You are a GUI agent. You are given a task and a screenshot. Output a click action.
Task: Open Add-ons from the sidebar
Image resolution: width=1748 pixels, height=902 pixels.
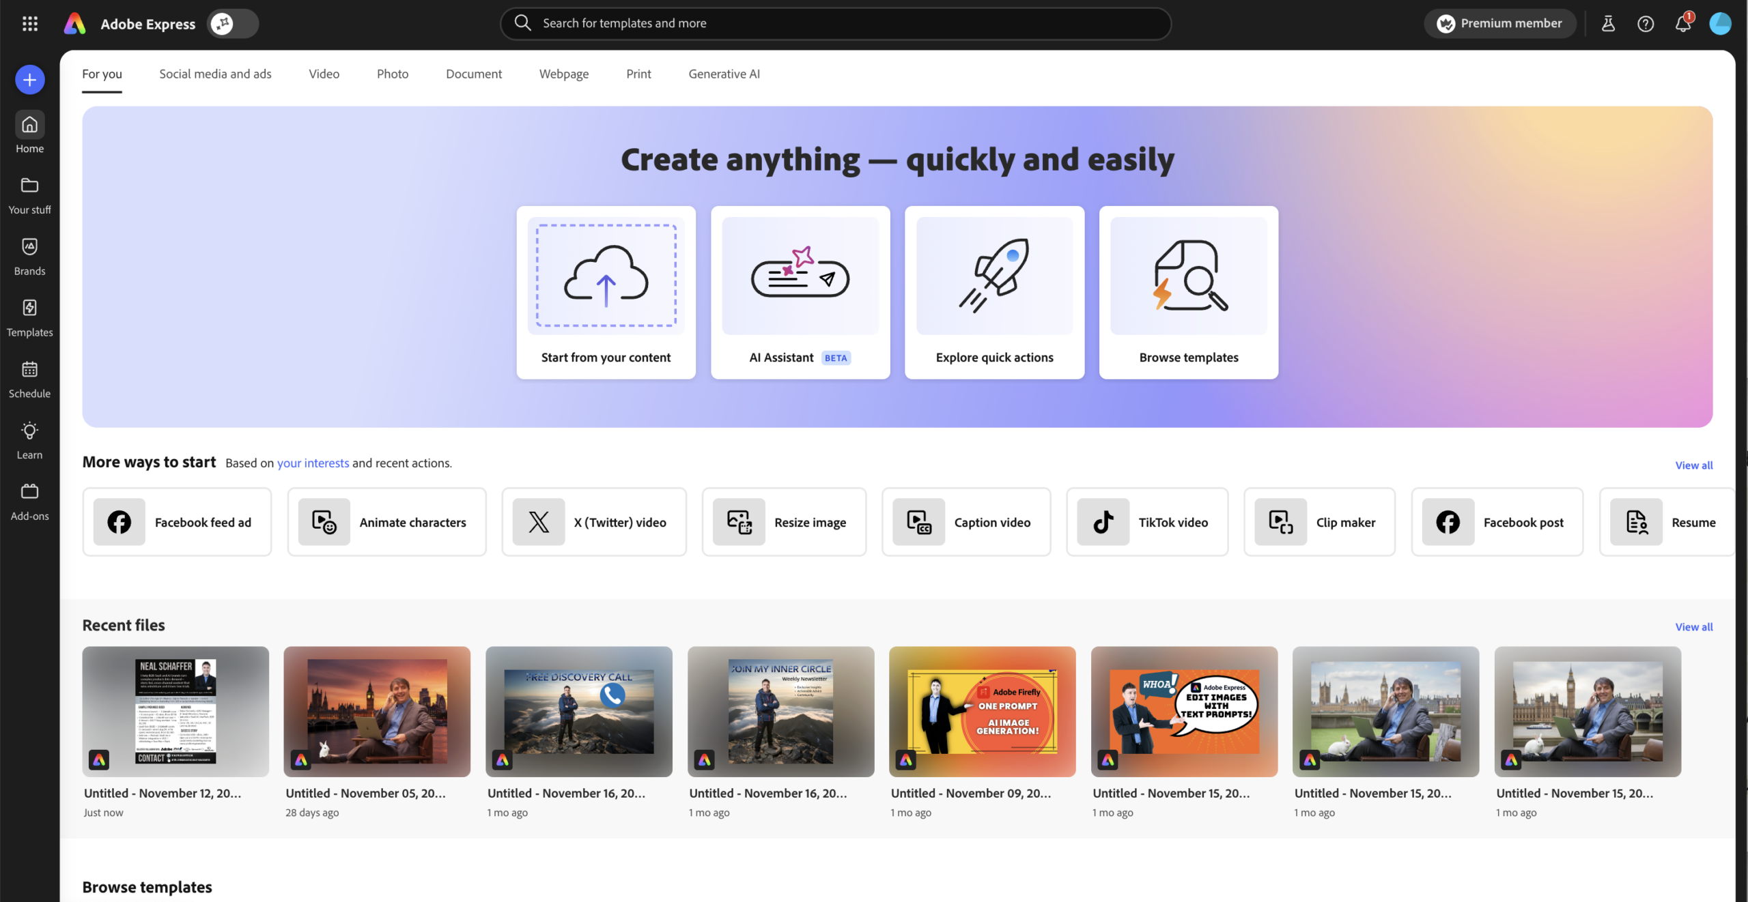click(x=29, y=500)
